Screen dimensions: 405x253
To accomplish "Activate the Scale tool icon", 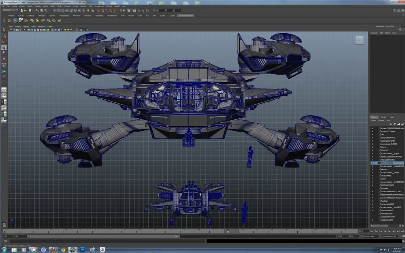I will (x=4, y=59).
